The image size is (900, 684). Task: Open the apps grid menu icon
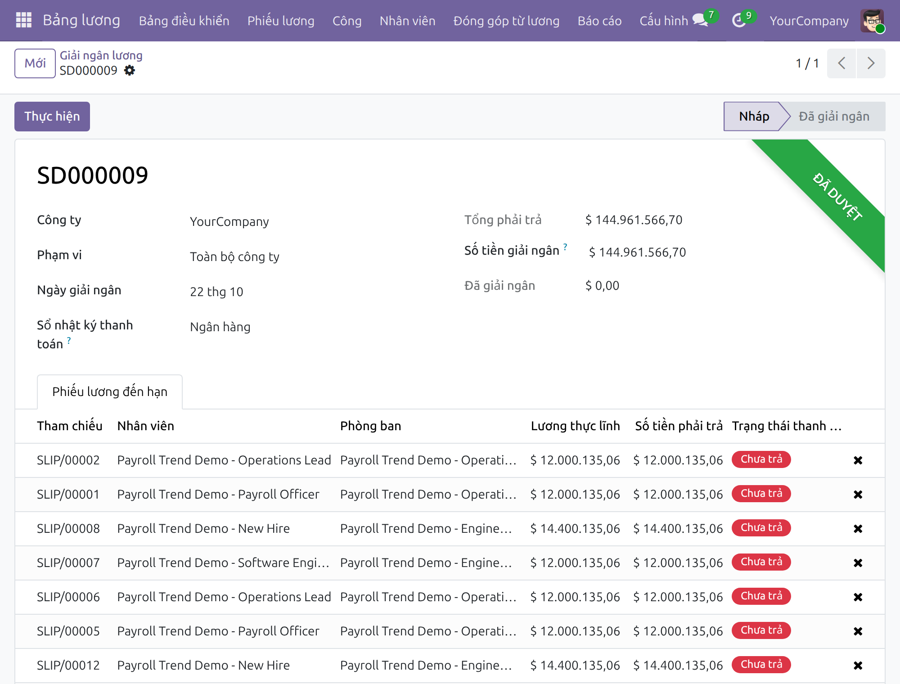[23, 20]
